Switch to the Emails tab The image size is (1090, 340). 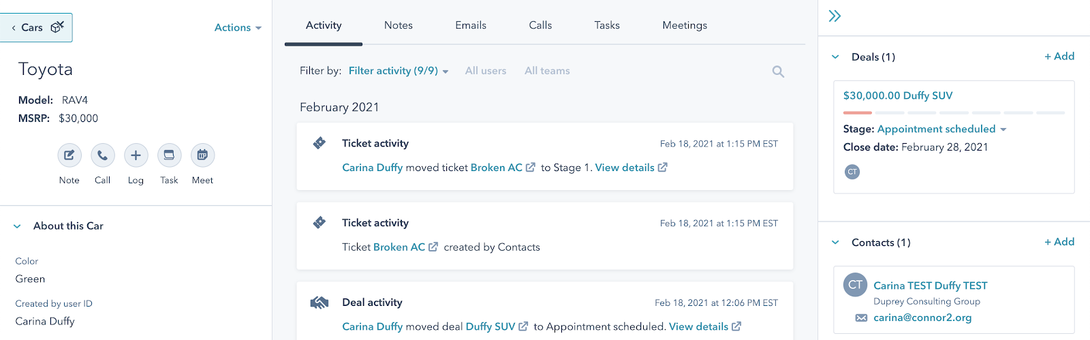click(470, 25)
